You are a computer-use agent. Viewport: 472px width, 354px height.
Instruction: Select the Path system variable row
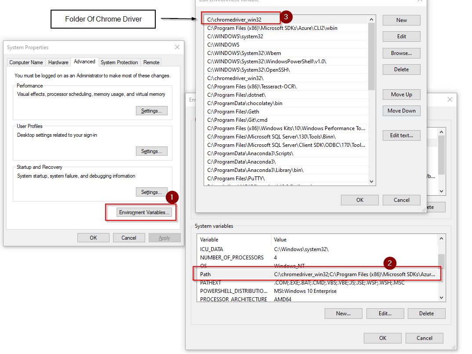point(318,274)
